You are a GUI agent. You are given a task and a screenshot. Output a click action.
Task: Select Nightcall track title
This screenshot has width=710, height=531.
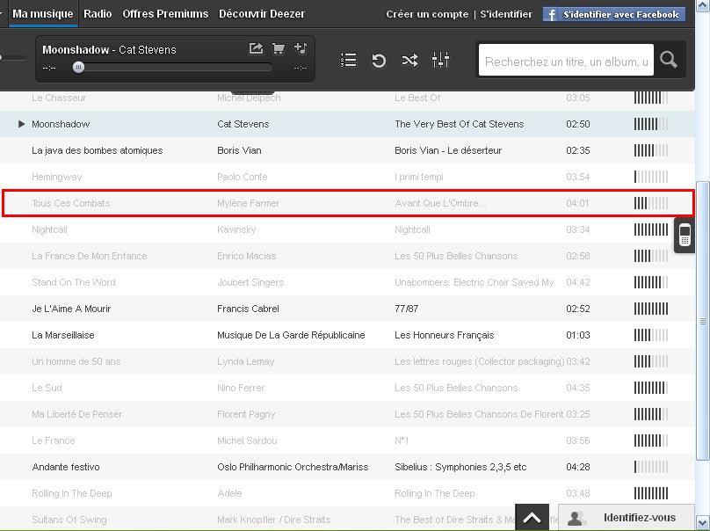(x=49, y=229)
